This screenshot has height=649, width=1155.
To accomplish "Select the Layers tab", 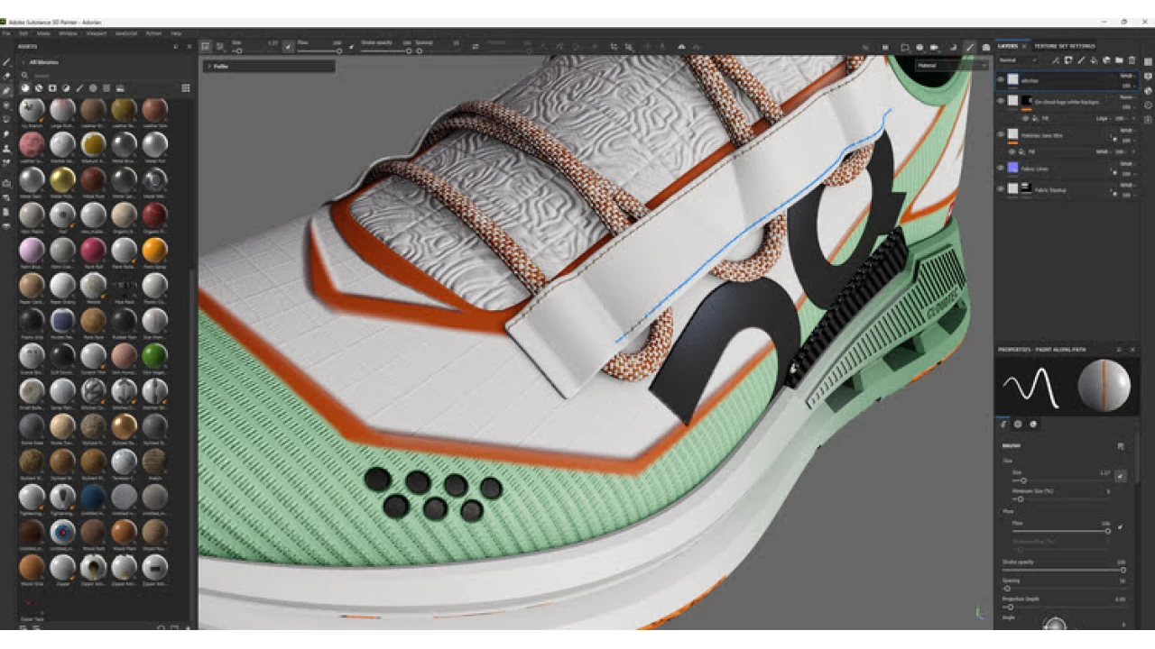I will (1007, 46).
